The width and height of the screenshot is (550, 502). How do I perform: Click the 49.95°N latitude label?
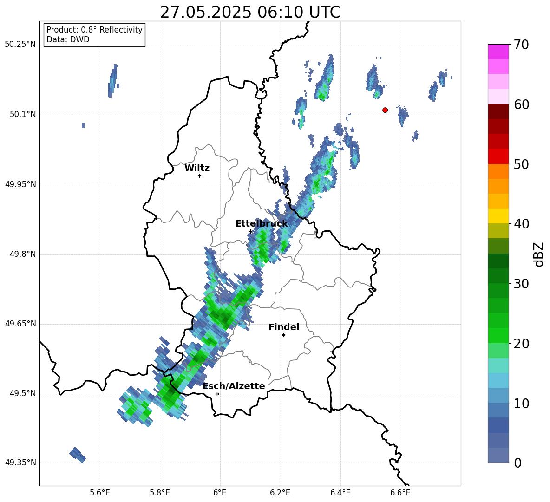20,184
